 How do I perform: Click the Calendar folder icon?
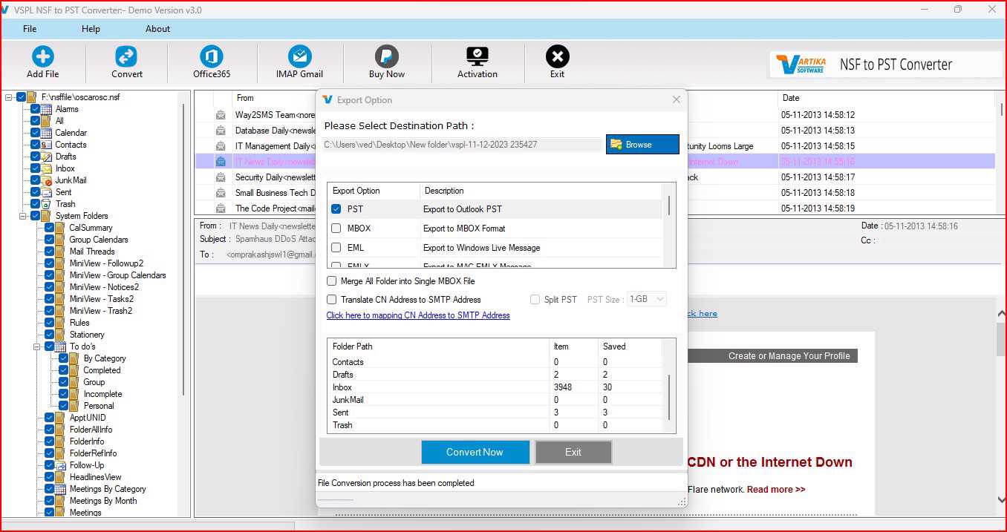tap(47, 133)
